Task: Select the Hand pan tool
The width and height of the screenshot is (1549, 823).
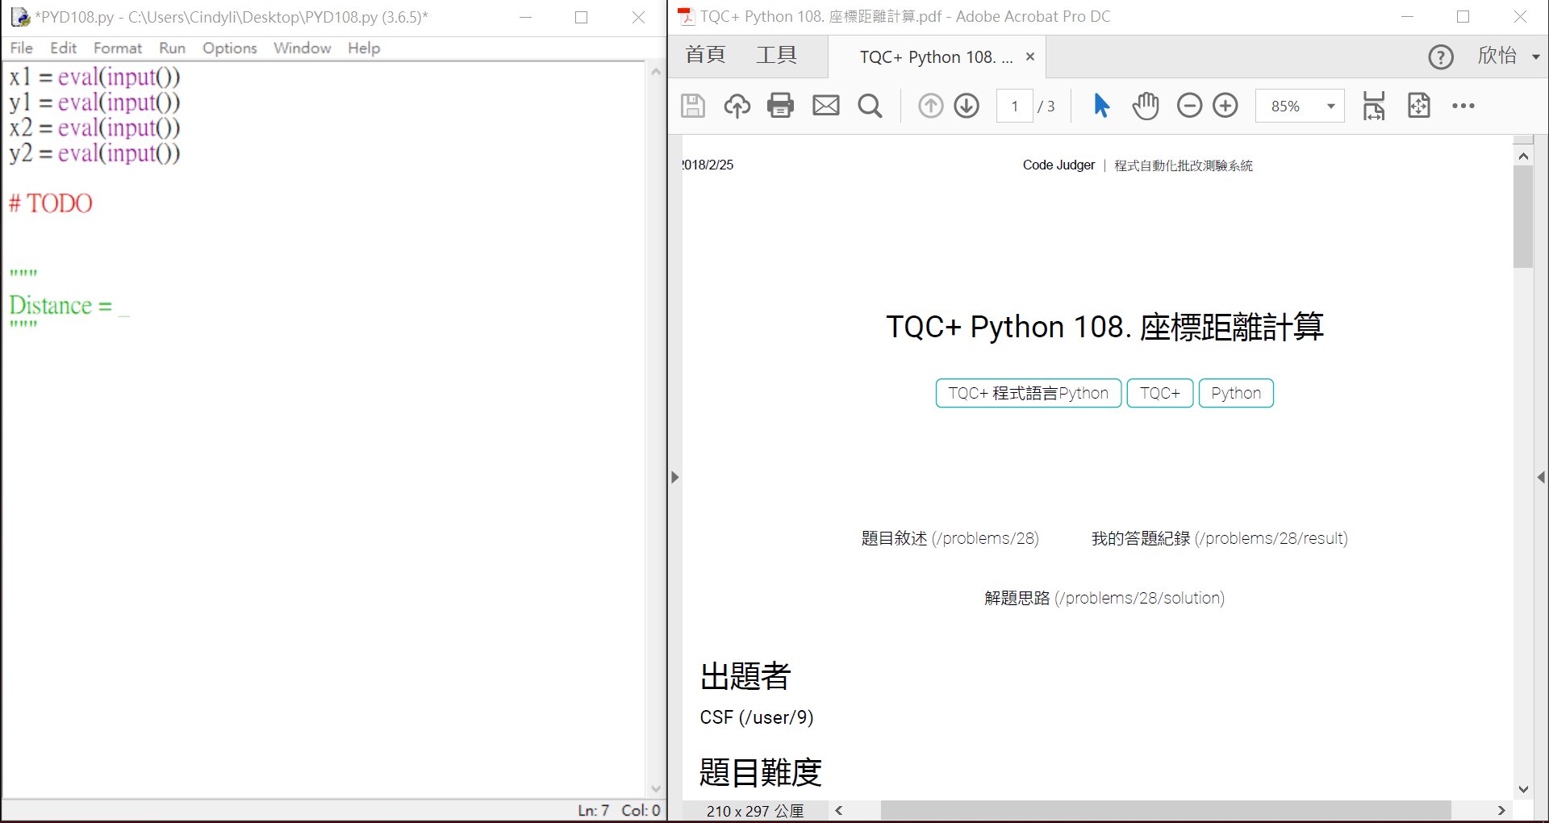Action: [1146, 106]
